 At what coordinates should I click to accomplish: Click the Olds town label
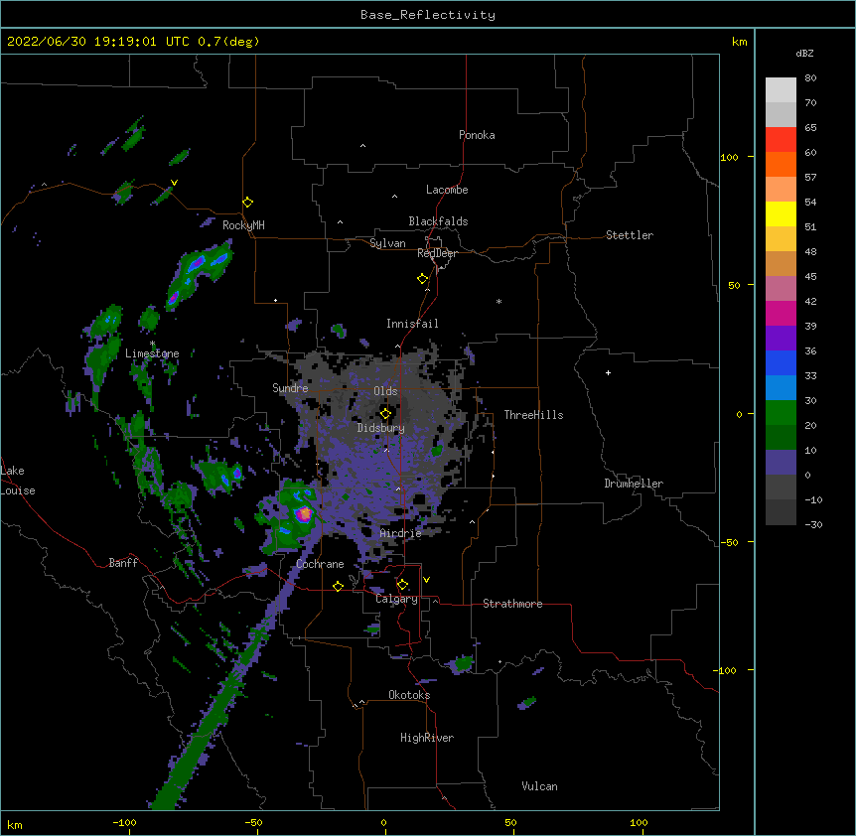tap(385, 391)
